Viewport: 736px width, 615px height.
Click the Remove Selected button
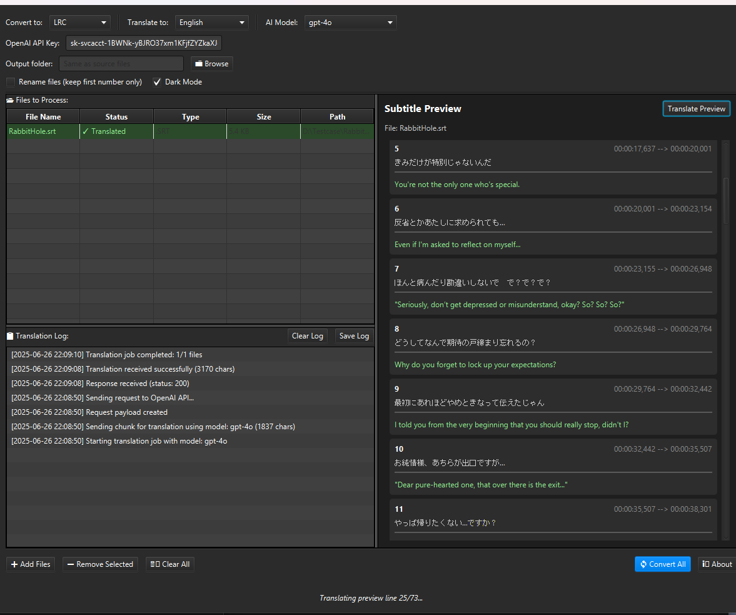100,564
